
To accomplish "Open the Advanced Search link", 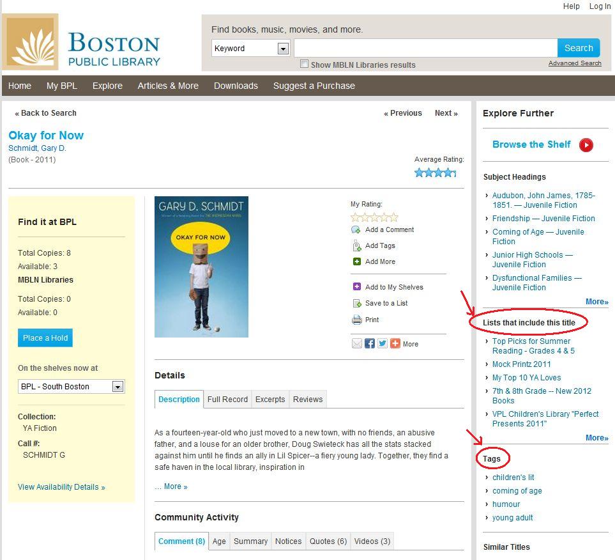I will coord(575,63).
